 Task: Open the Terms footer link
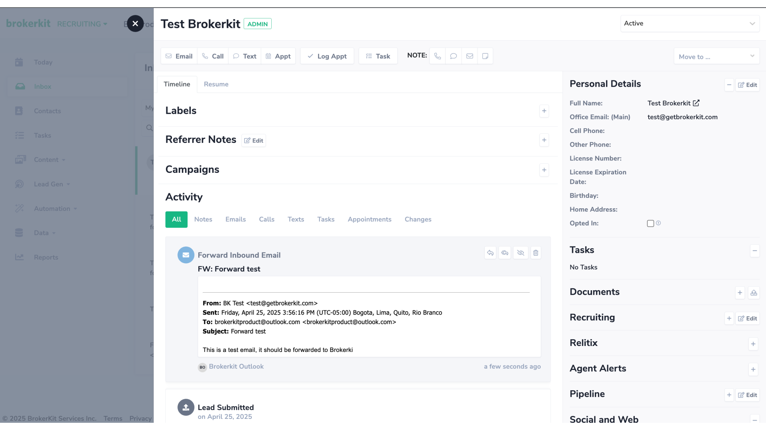[113, 418]
